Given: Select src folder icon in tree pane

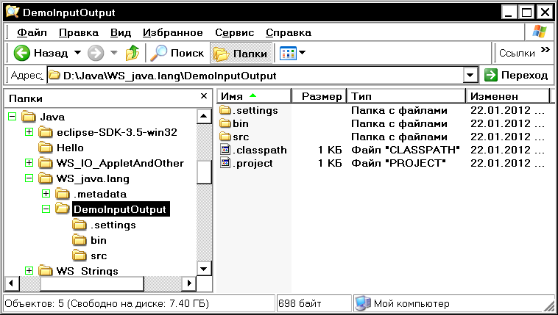Looking at the screenshot, I should [79, 256].
